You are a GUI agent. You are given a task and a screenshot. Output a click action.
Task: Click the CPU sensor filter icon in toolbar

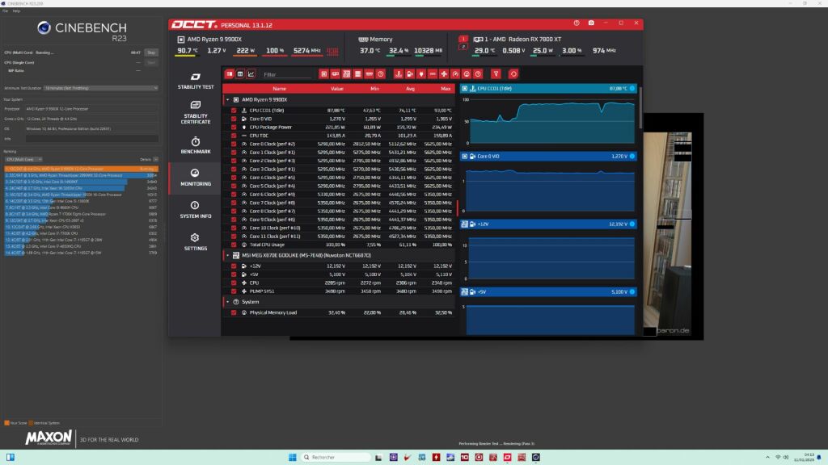click(x=323, y=74)
